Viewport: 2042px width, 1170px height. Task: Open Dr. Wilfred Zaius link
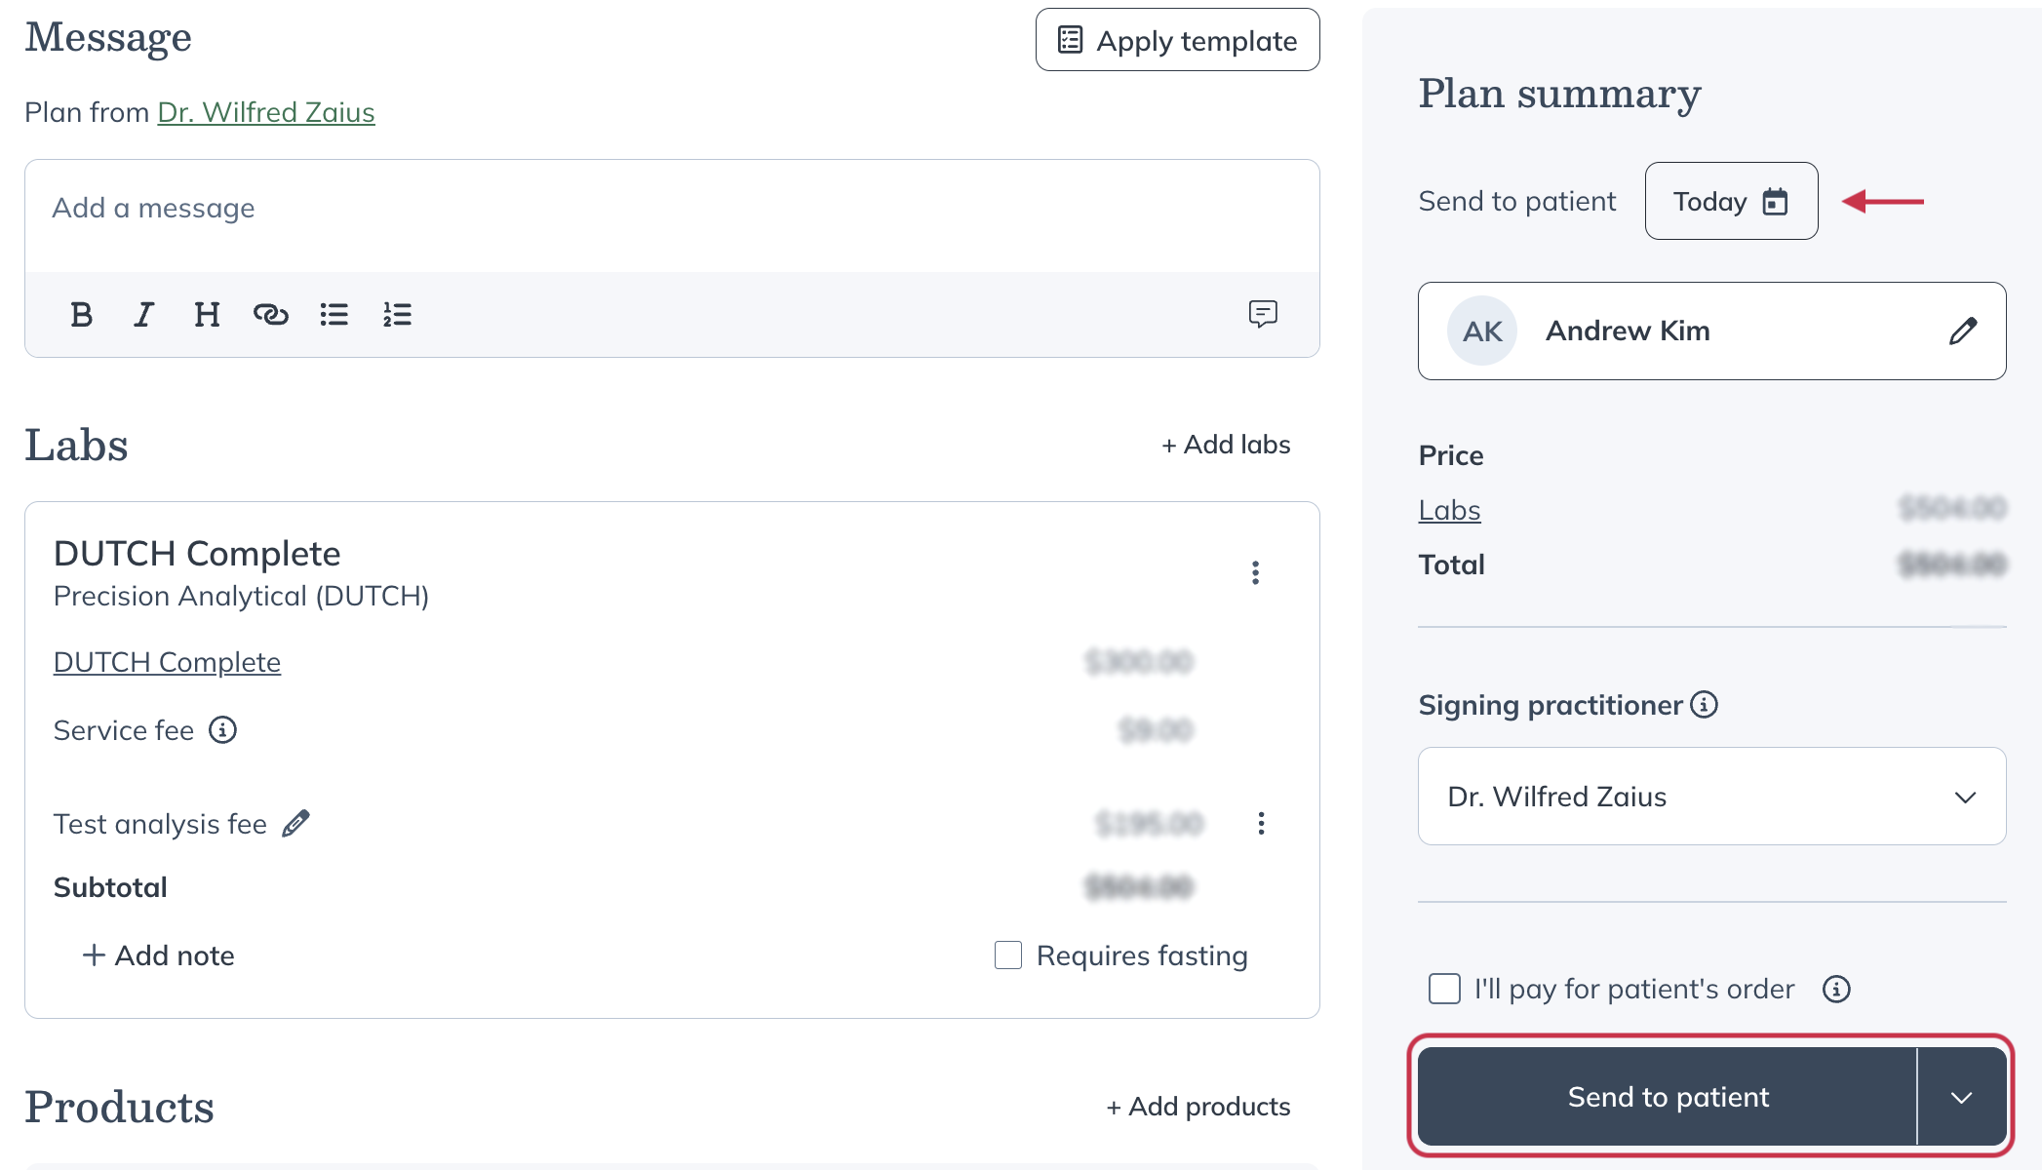pyautogui.click(x=266, y=112)
